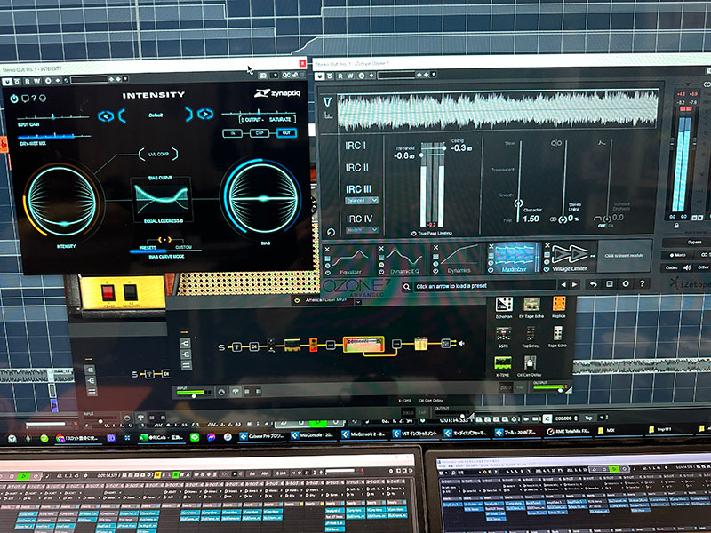Open the Dynamics module in Ozone
The width and height of the screenshot is (711, 533).
click(459, 258)
